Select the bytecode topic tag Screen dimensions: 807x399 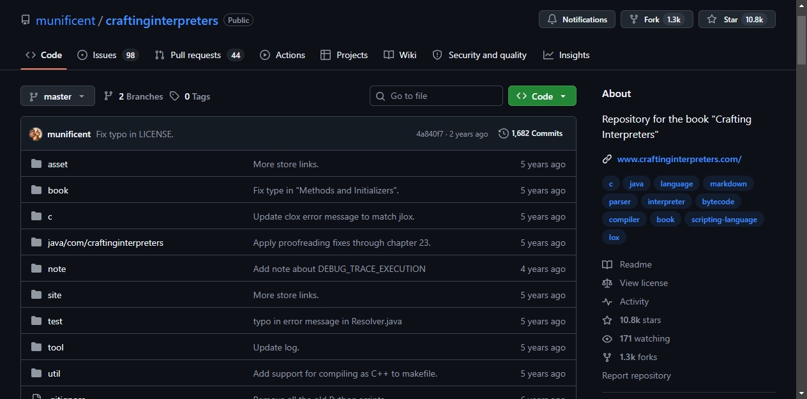click(718, 202)
